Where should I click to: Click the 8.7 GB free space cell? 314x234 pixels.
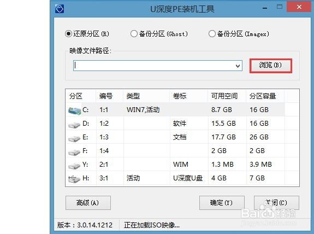[x=222, y=110]
